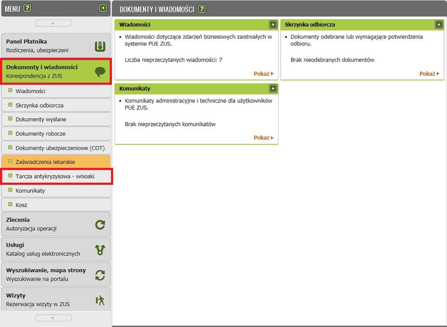Click the Usługi branching arrows icon
Screen dimensions: 447x327
click(x=100, y=250)
